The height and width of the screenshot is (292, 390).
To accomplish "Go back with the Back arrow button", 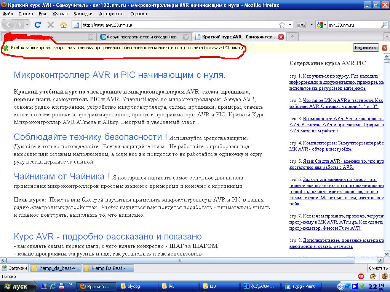I will click(8, 25).
